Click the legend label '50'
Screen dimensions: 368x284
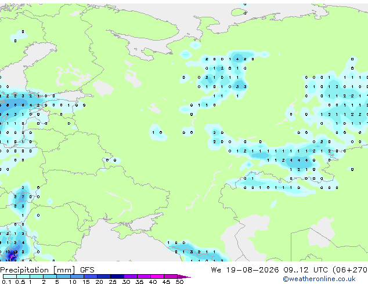(180, 282)
